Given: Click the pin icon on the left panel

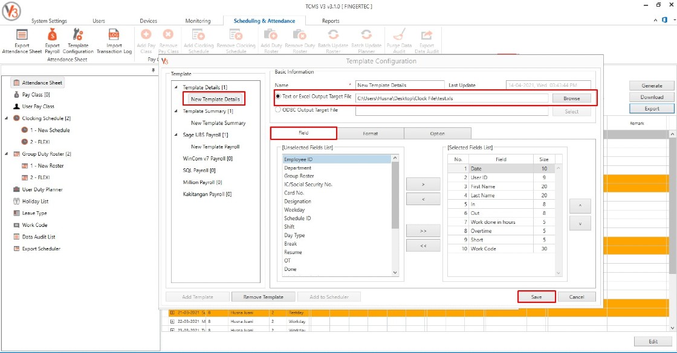Looking at the screenshot, I should 154,70.
